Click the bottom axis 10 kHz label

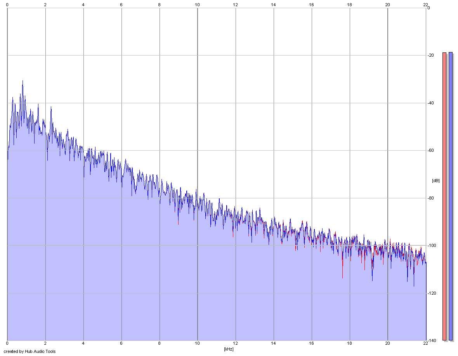tap(197, 344)
